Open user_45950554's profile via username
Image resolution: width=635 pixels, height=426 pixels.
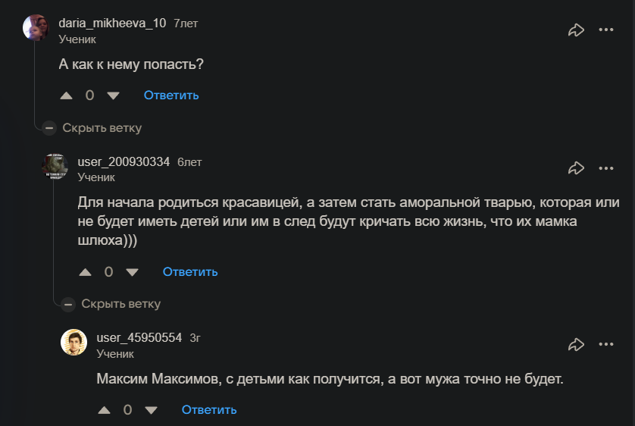[x=139, y=338]
